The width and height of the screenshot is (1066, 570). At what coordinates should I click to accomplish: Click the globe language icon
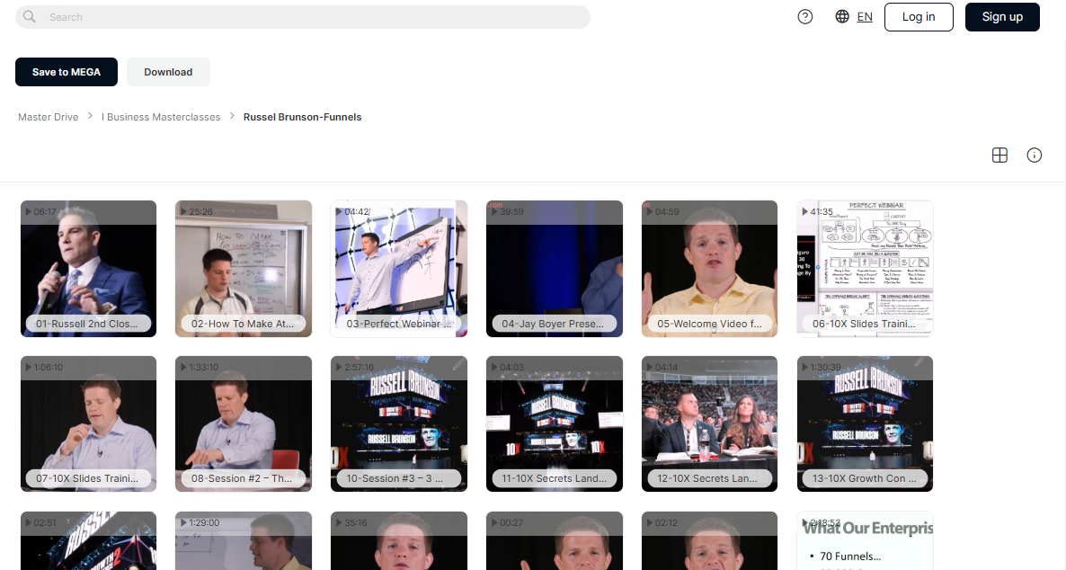point(841,16)
